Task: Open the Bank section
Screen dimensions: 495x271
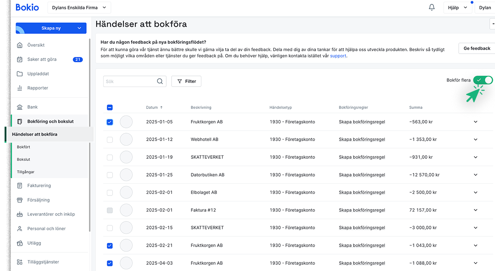Action: (x=32, y=106)
